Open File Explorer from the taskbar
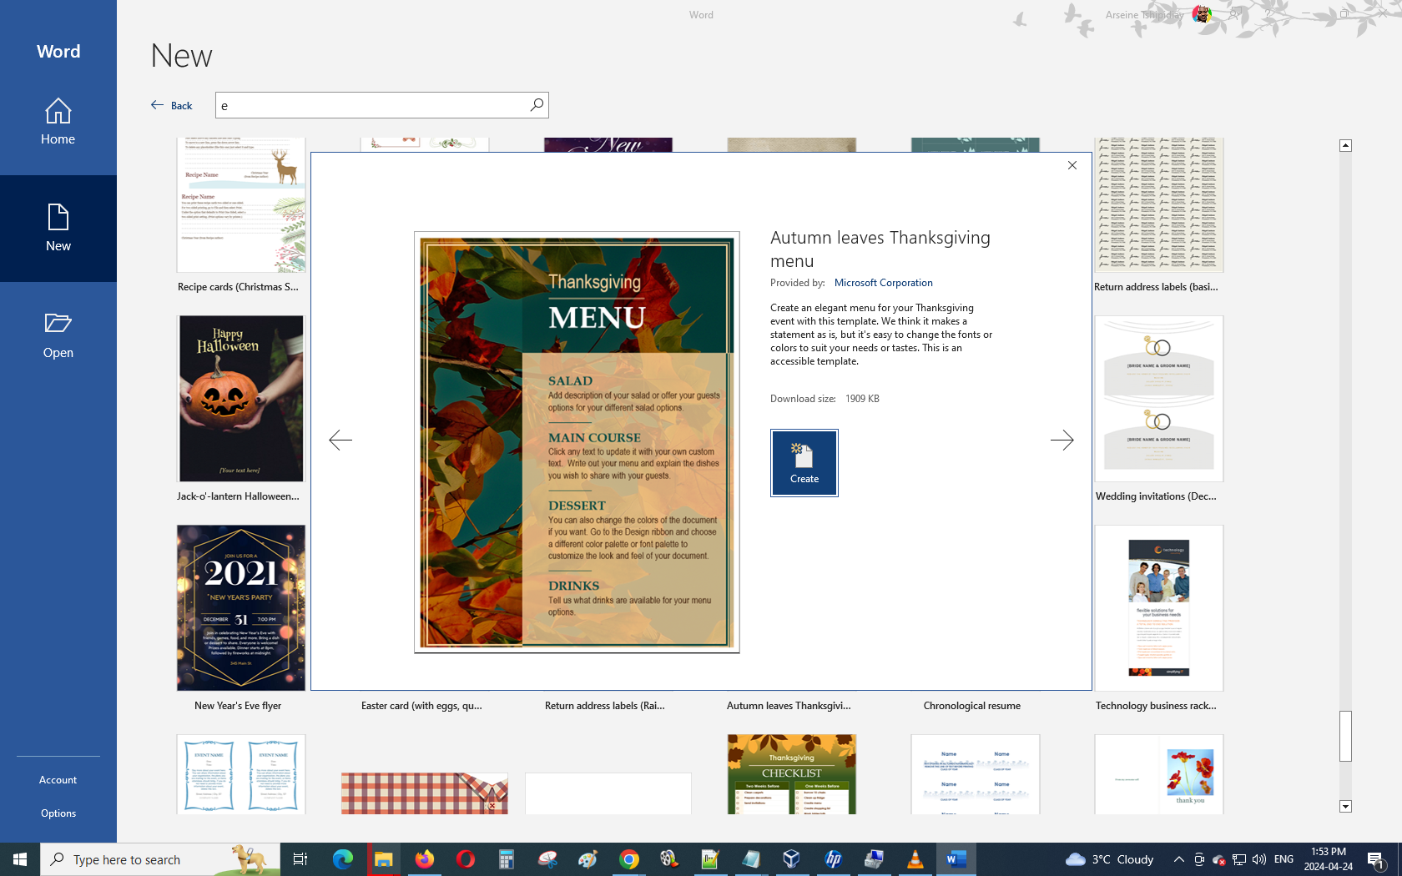This screenshot has width=1402, height=876. pyautogui.click(x=383, y=859)
